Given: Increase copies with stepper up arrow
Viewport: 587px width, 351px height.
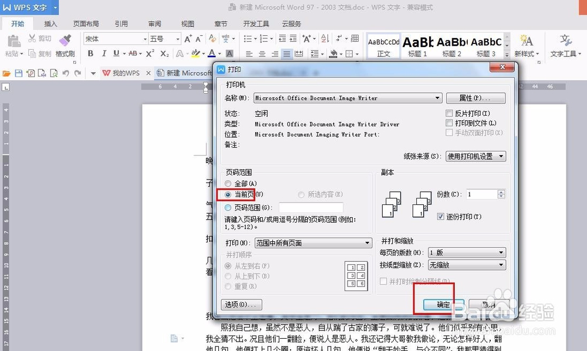Looking at the screenshot, I should [x=502, y=192].
